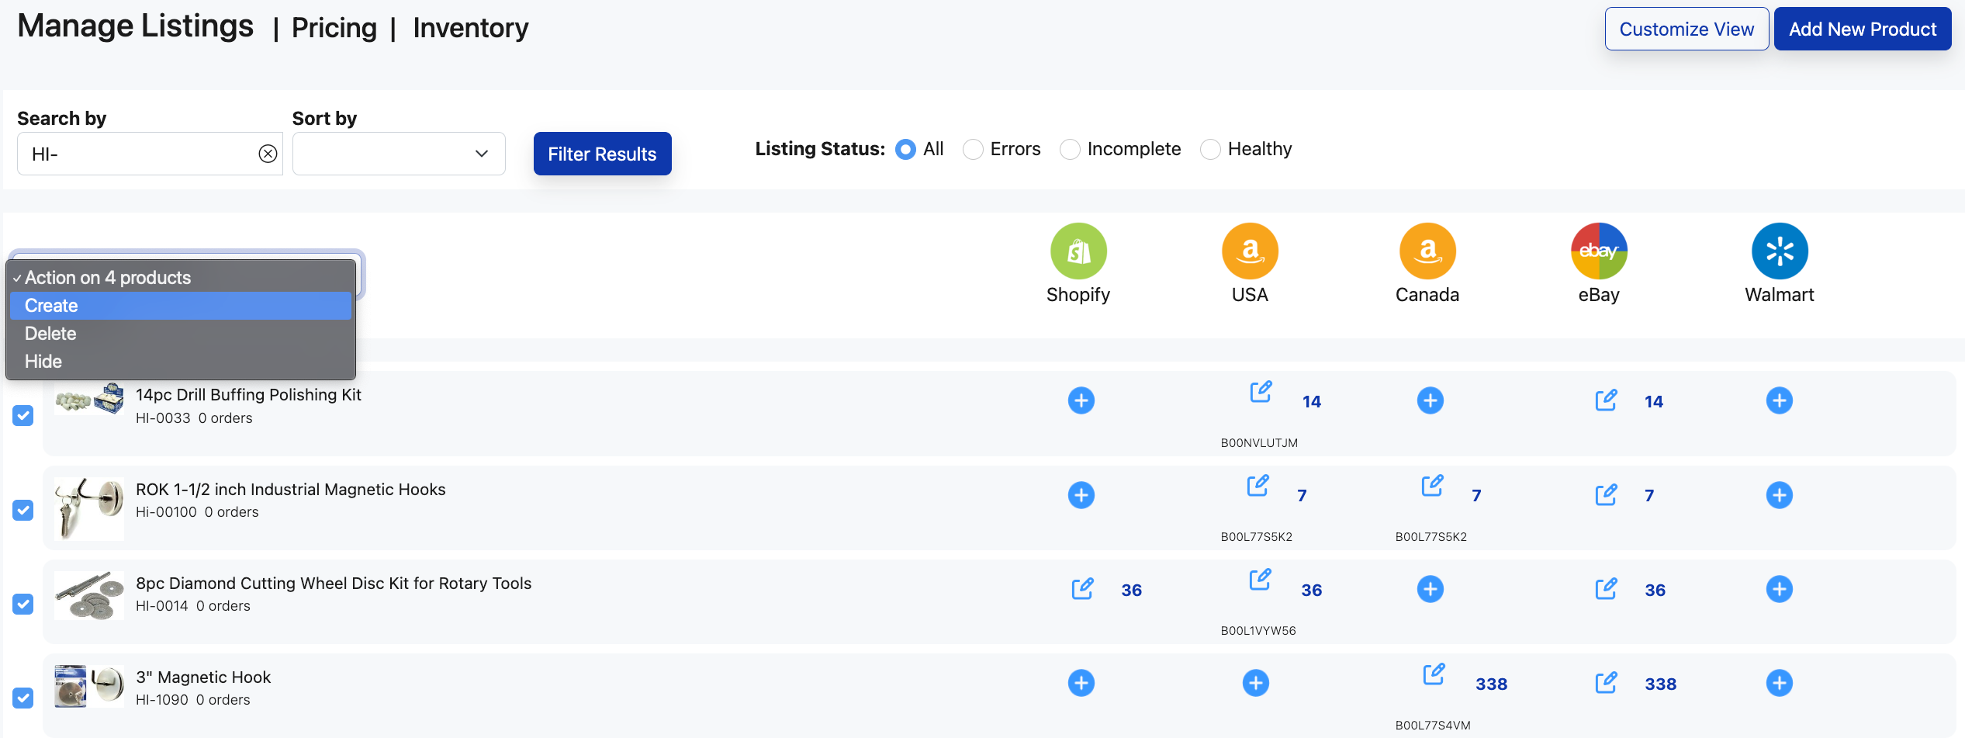Edit Canada listing for 3" Magnetic Hook
The image size is (1965, 738).
(1434, 674)
